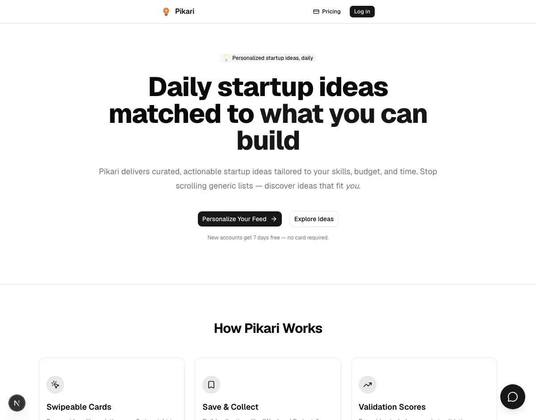Screen dimensions: 536x420
Task: Click the Save & Collect bookmark icon
Action: [x=211, y=385]
